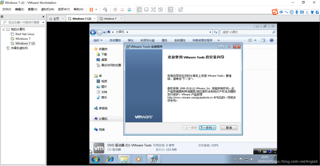Click 弹出 in the Explorer toolbar
The width and height of the screenshot is (320, 166).
pyautogui.click(x=131, y=40)
